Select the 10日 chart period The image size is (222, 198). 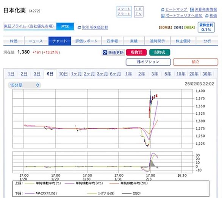coord(63,74)
